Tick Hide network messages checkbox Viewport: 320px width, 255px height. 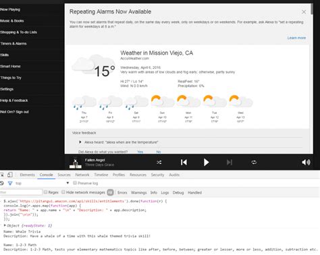(x=63, y=192)
